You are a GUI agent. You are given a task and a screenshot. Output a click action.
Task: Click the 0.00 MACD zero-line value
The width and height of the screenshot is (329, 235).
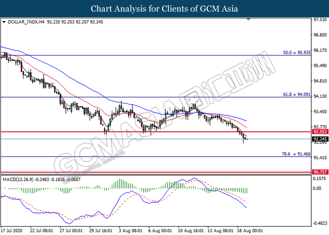pos(317,188)
